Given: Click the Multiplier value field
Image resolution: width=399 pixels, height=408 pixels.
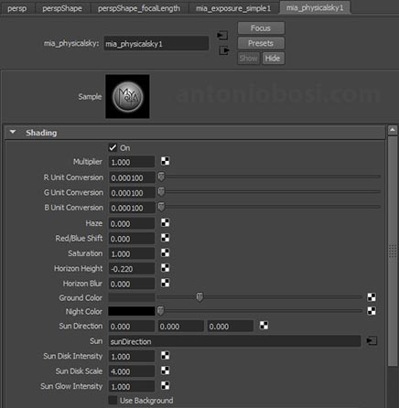Looking at the screenshot, I should tap(132, 162).
